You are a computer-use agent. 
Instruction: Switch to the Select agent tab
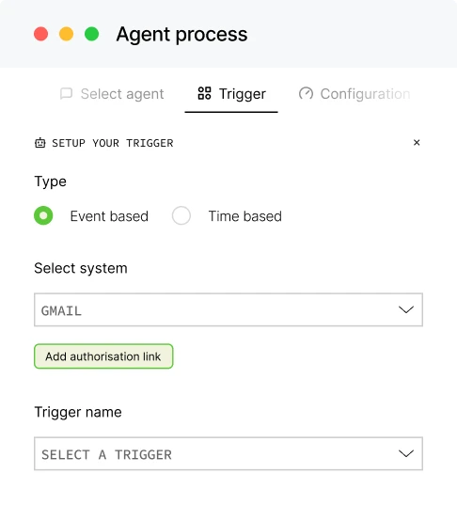tap(112, 94)
